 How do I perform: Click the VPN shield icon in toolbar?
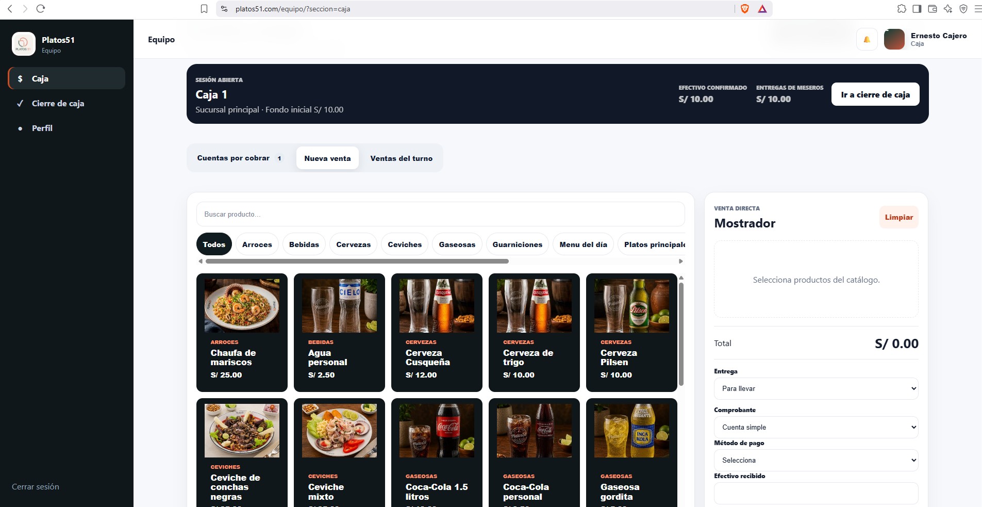(963, 9)
